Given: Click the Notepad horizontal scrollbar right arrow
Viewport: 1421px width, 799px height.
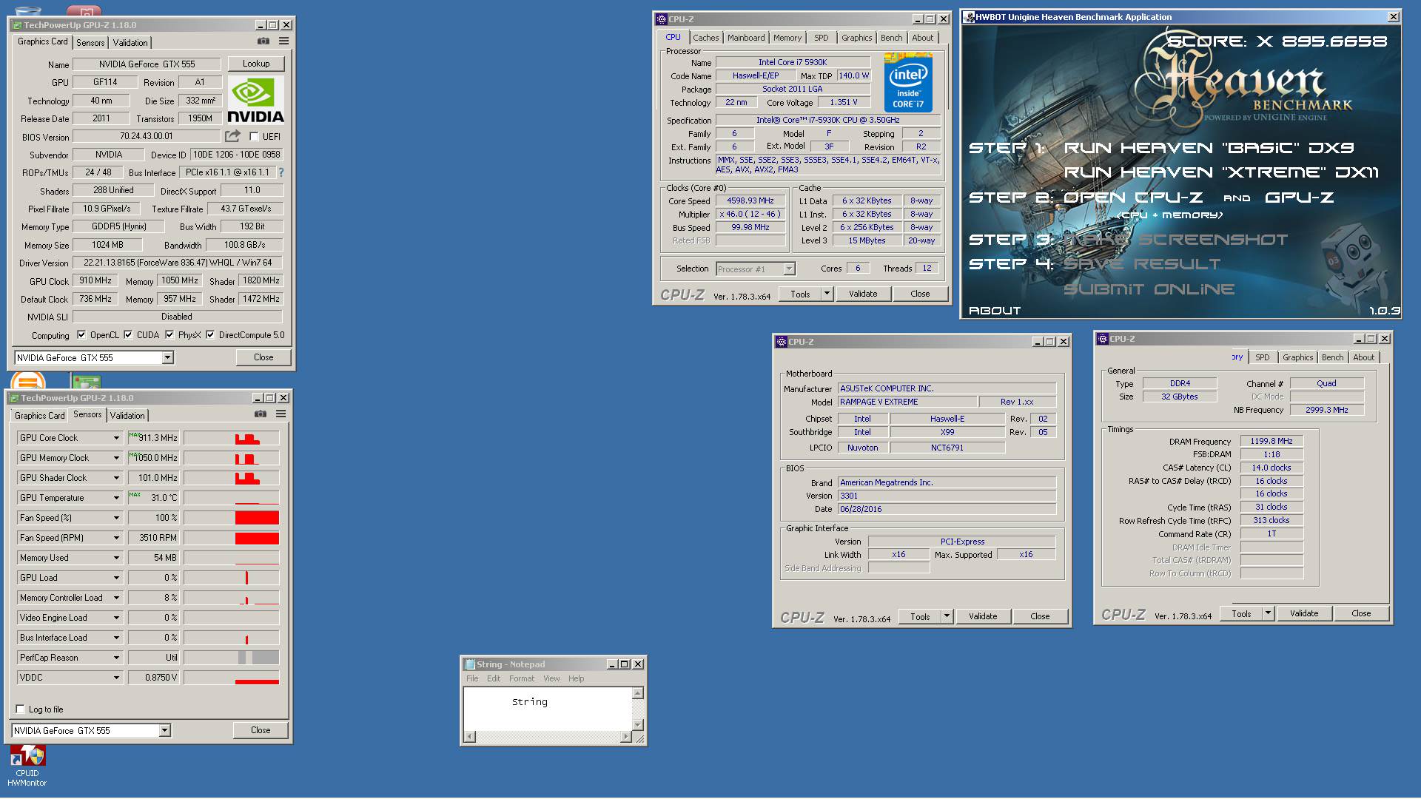Looking at the screenshot, I should (x=626, y=737).
